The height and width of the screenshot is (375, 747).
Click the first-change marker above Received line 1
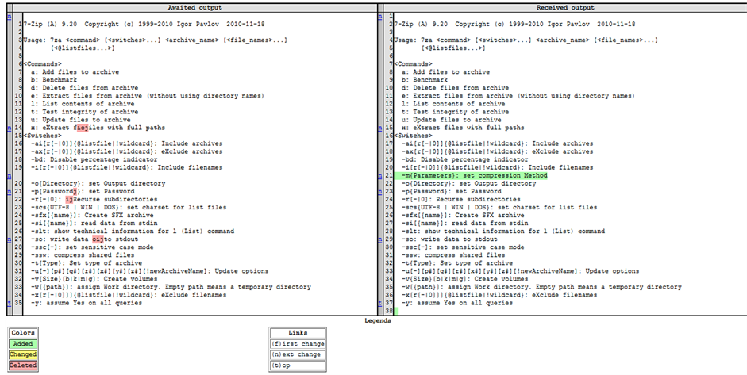click(381, 17)
